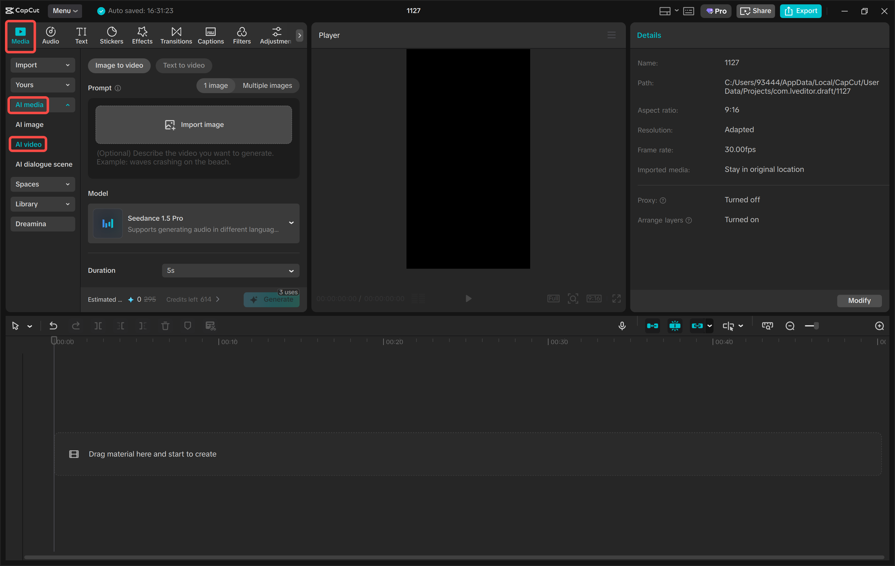Switch prompt mode to Multiple images
895x566 pixels.
click(267, 85)
